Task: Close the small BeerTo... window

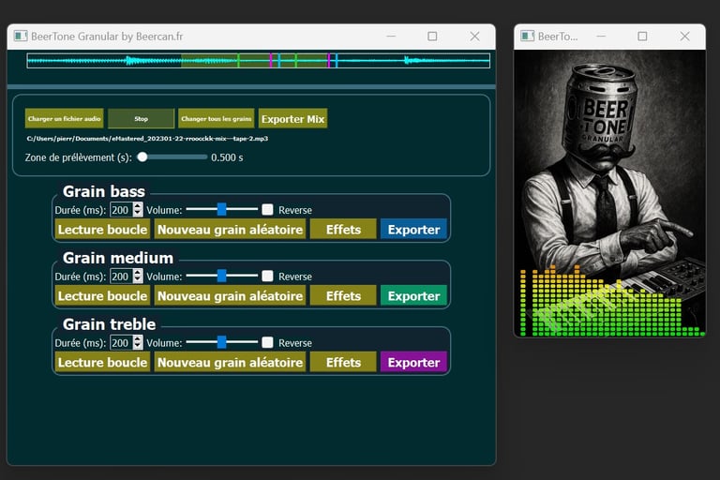Action: pos(684,37)
